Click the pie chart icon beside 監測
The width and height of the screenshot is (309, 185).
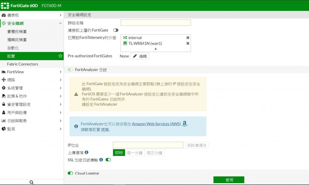coord(4,129)
